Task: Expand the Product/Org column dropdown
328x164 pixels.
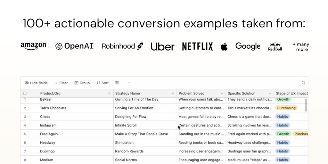Action: point(109,93)
